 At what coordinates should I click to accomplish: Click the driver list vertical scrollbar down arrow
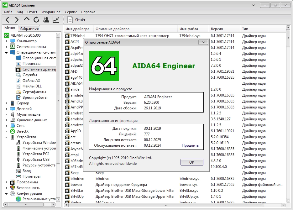(x=288, y=200)
